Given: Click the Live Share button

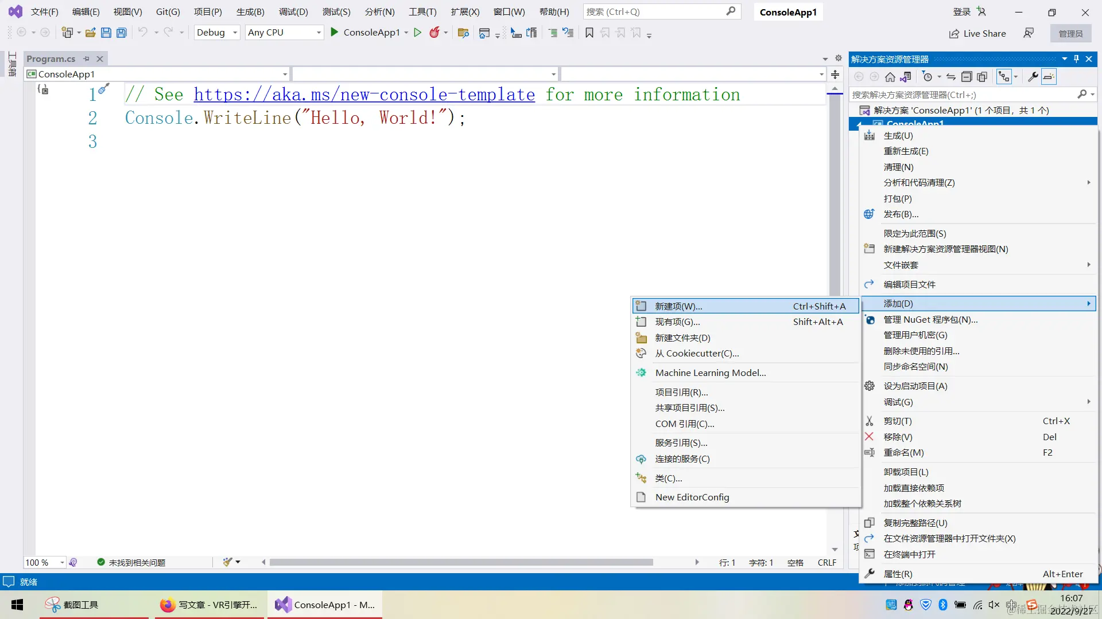Looking at the screenshot, I should pyautogui.click(x=977, y=33).
